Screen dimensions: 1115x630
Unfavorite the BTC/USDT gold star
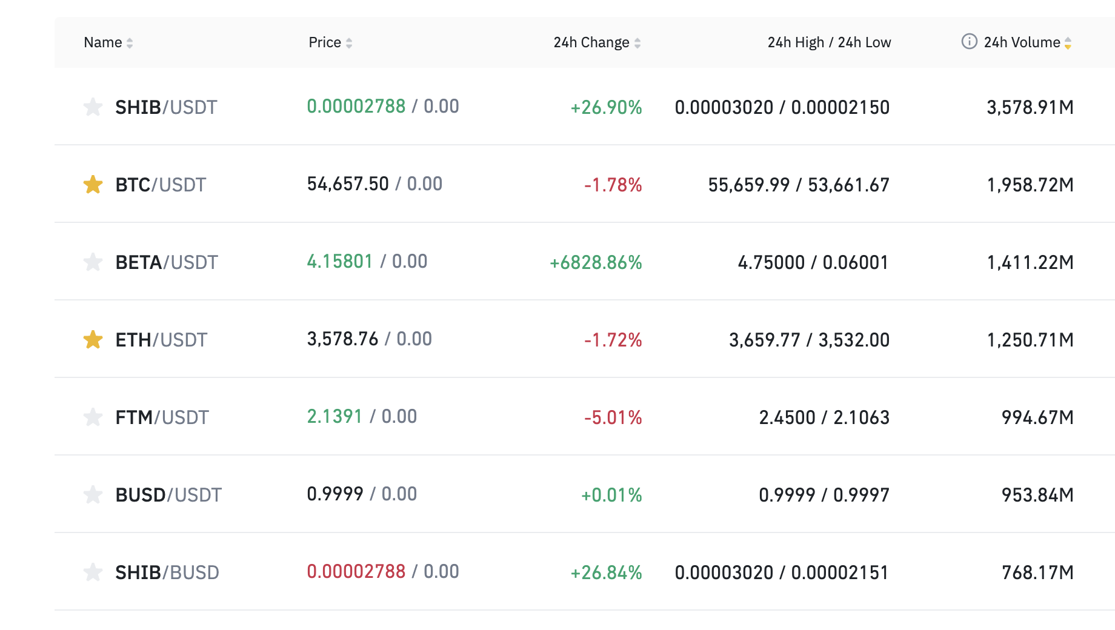click(93, 185)
